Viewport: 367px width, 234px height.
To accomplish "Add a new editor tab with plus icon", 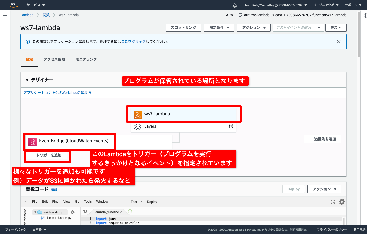I will point(130,211).
